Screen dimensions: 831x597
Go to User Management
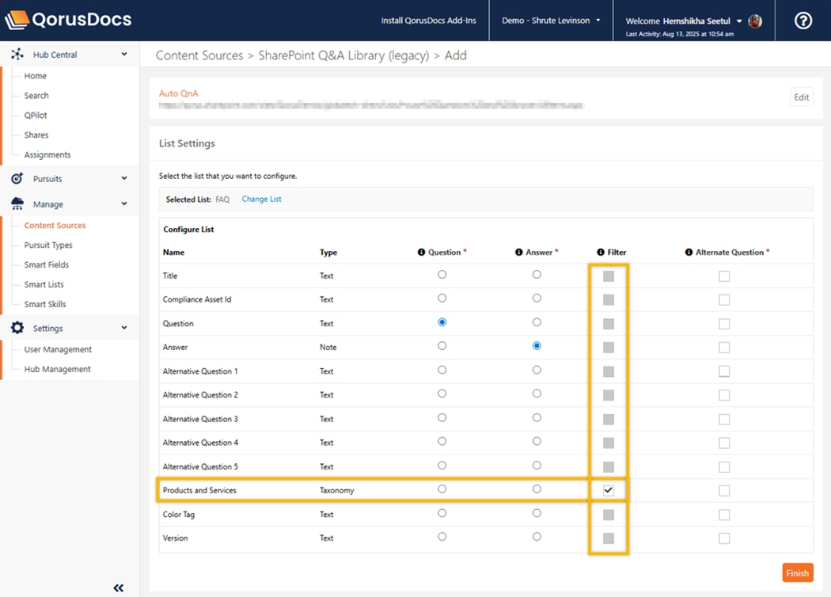(58, 349)
